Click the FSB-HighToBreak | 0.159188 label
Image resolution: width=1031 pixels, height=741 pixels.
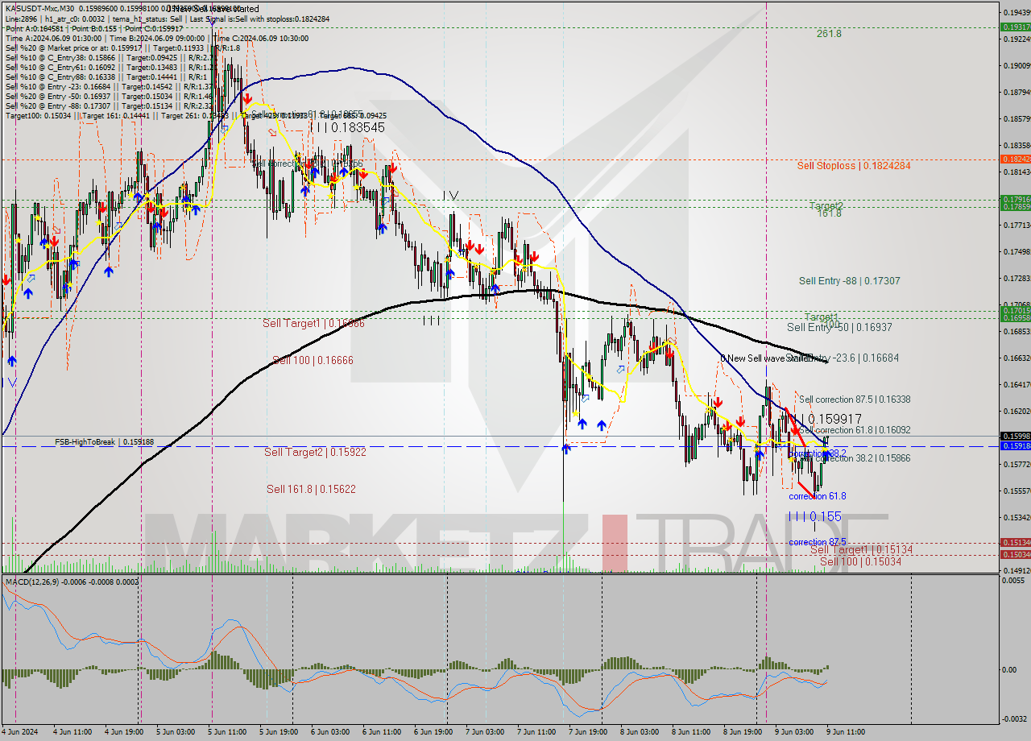104,442
